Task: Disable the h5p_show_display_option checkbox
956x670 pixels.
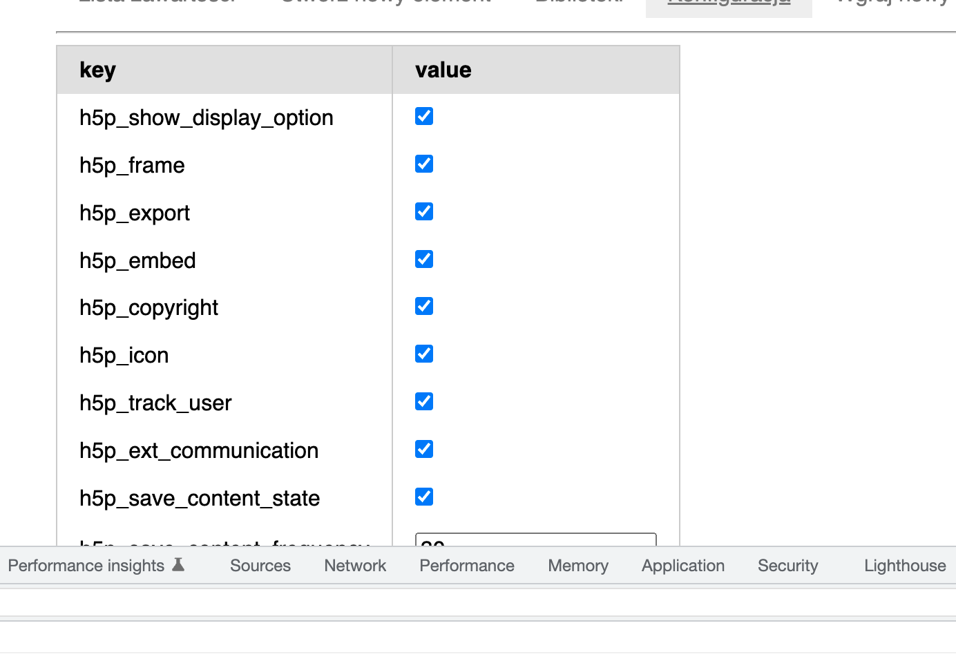Action: [423, 117]
